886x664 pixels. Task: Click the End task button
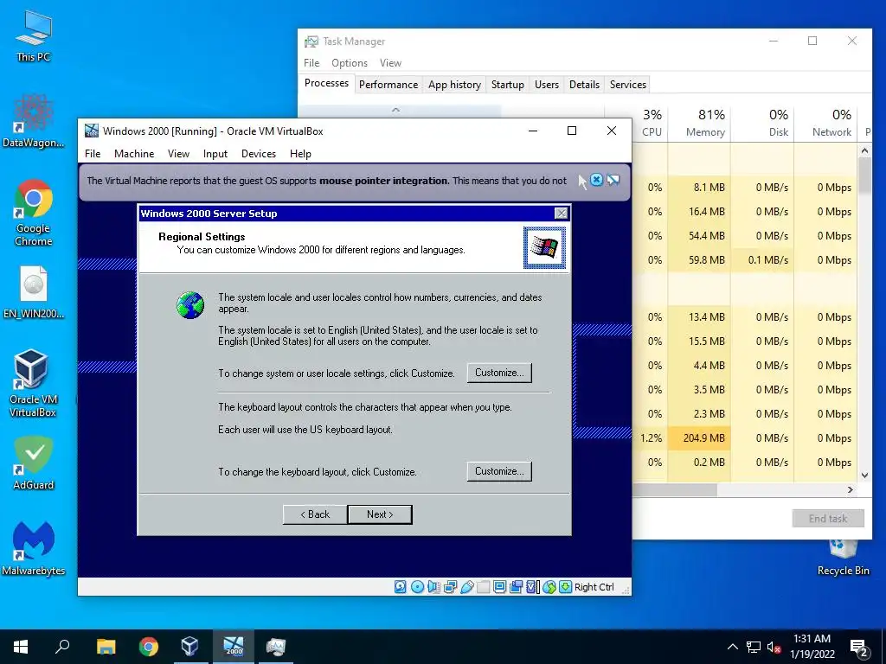(x=828, y=519)
